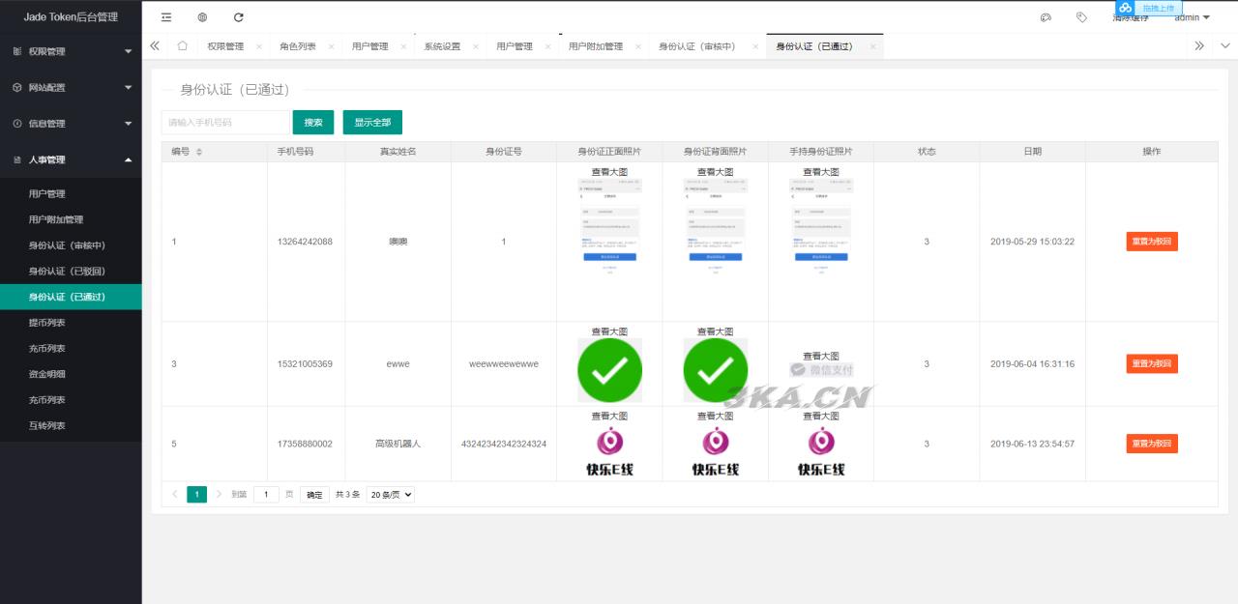Expand the 信息管理 sidebar menu arrow
The image size is (1238, 604).
[x=129, y=124]
